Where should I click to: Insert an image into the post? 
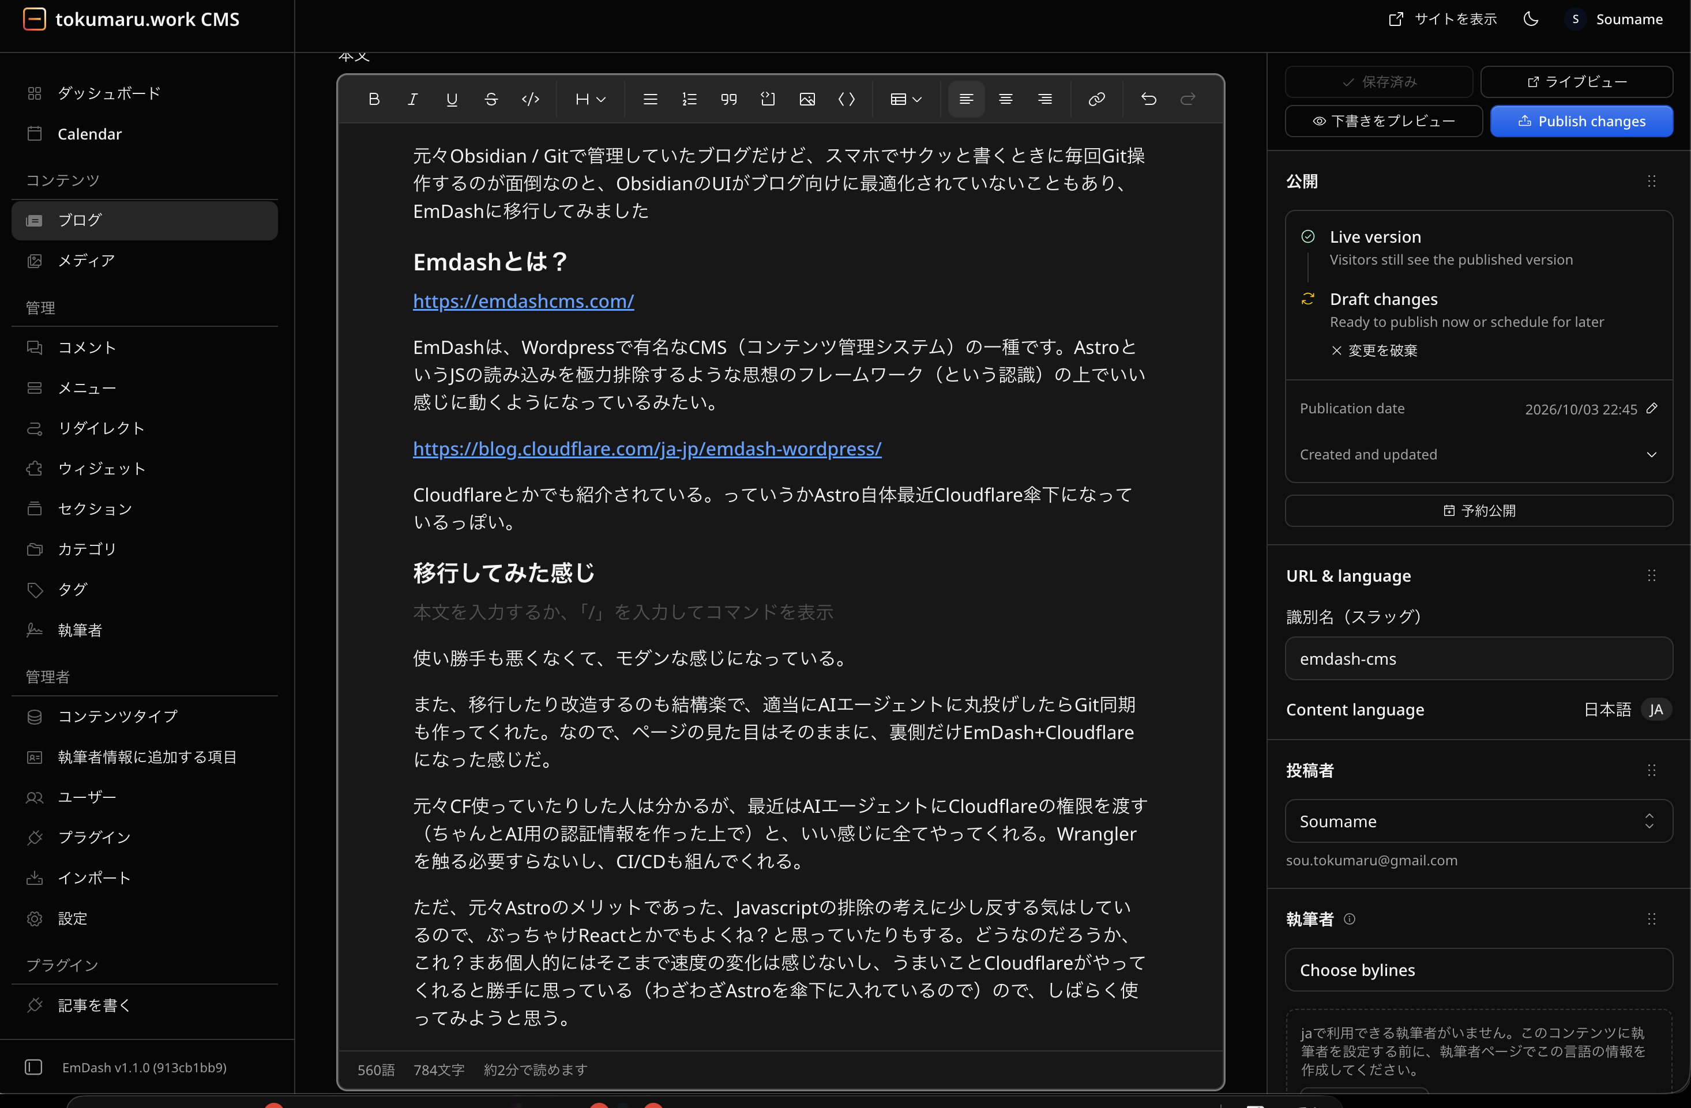click(807, 99)
